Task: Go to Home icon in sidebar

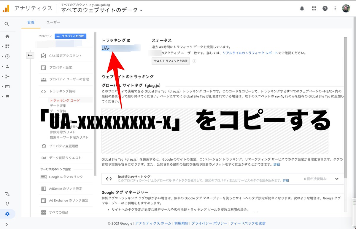Action: (7, 36)
